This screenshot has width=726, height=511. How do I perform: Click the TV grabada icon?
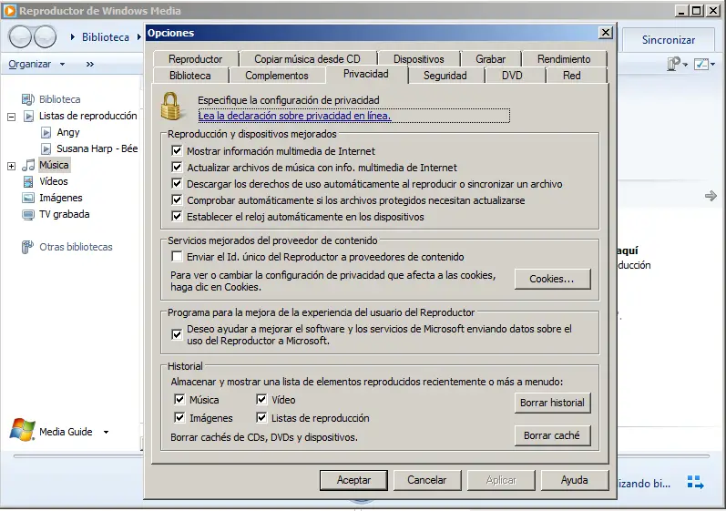(28, 214)
